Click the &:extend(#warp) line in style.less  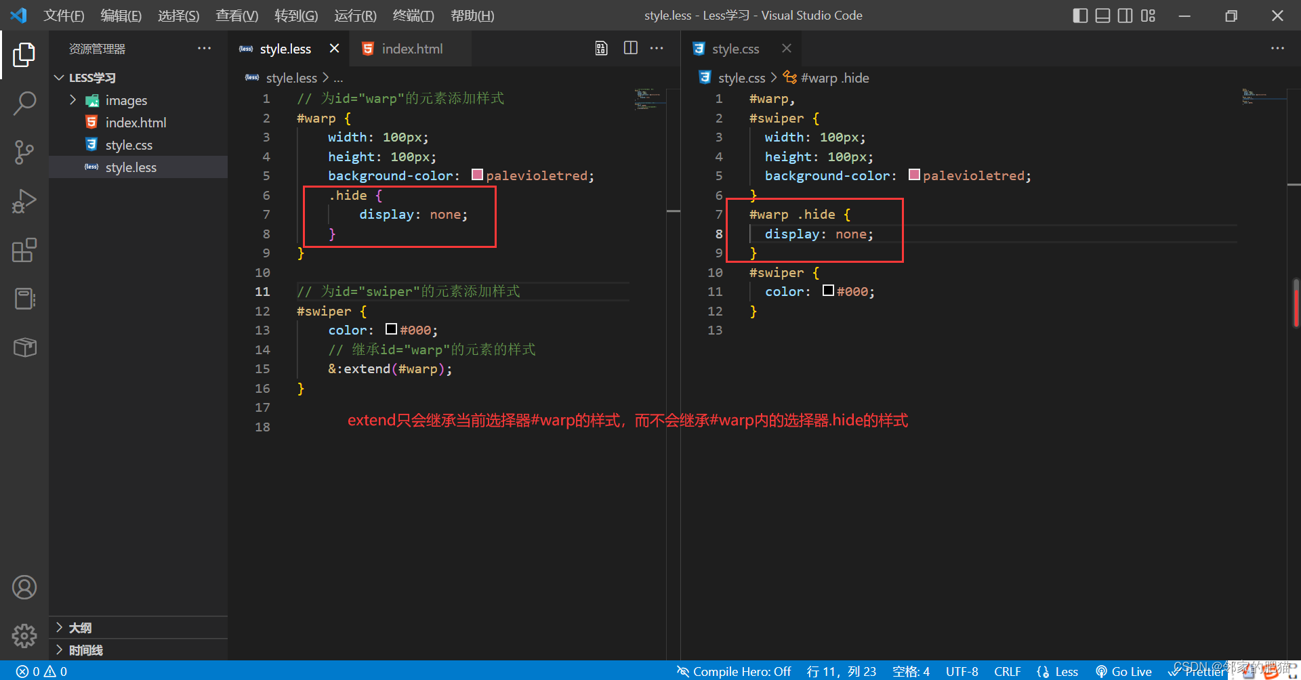coord(390,368)
